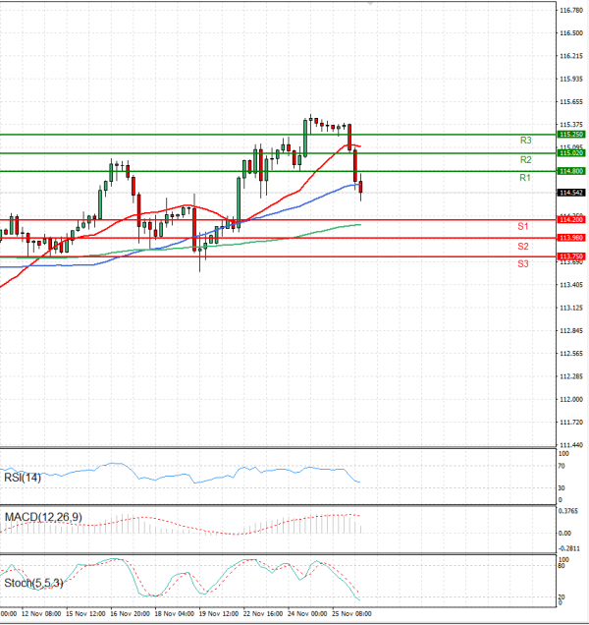Screen dimensions: 589x625
Task: Click the Stoch(5,5,3) indicator label
Action: tap(33, 583)
